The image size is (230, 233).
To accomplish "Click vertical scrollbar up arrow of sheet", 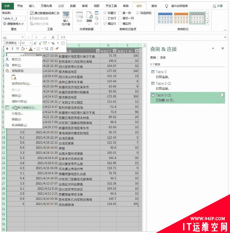I will pos(145,45).
